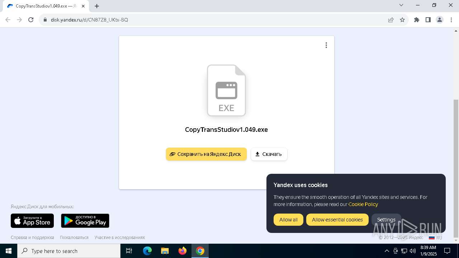
Task: Toggle the Chrome side panel
Action: click(428, 20)
